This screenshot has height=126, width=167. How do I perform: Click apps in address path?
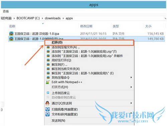pyautogui.click(x=69, y=18)
